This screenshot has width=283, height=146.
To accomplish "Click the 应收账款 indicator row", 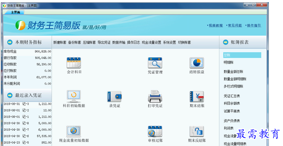I will (x=28, y=64).
